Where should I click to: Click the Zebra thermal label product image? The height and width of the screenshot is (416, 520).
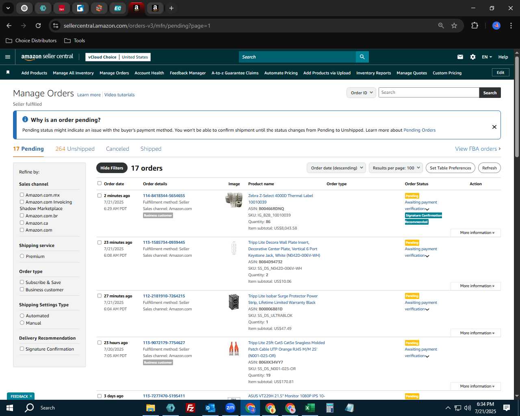click(x=234, y=200)
